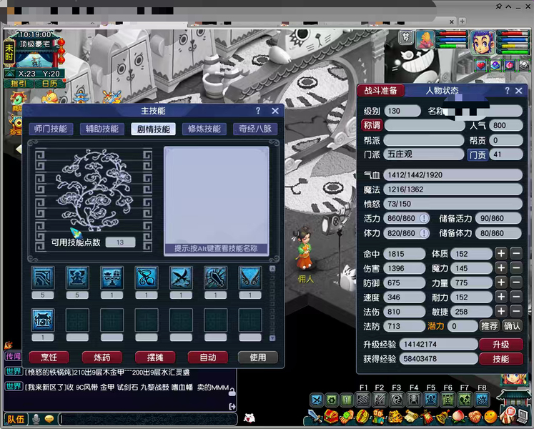
Task: Click the crossed swords quick-slot icon
Action: click(x=317, y=400)
